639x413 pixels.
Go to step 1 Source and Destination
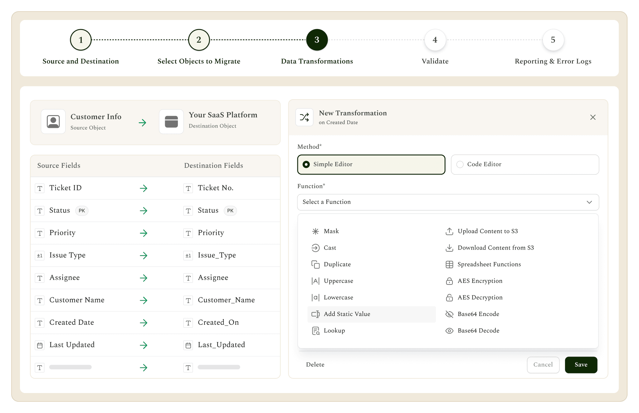click(x=81, y=40)
